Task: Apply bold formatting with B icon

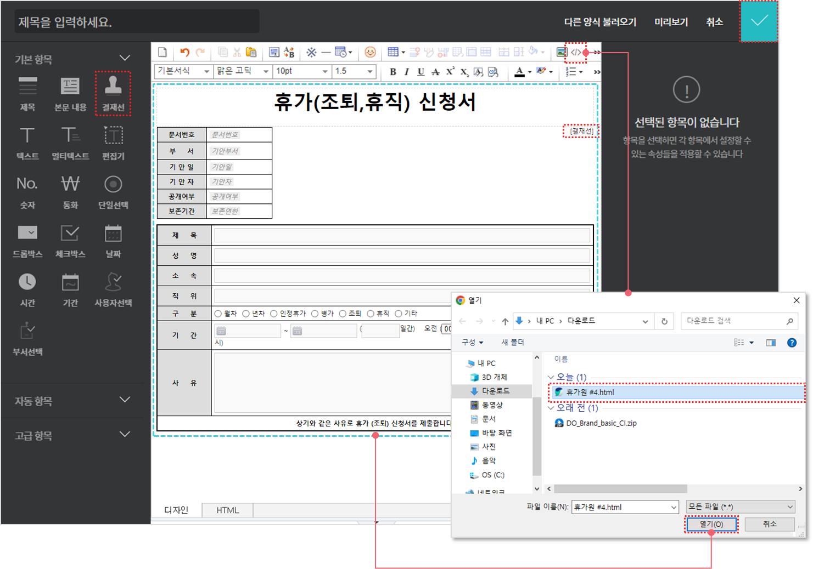Action: click(393, 72)
